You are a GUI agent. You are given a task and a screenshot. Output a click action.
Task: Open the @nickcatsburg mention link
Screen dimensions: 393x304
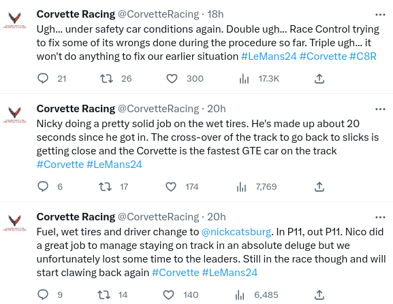(236, 232)
